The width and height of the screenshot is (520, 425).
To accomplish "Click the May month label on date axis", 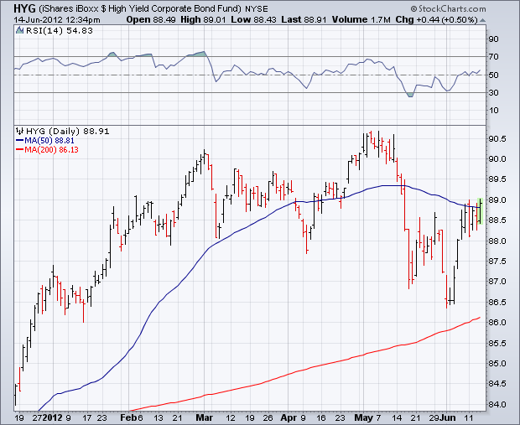I will coord(364,417).
